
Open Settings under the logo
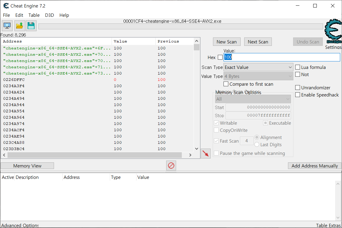click(333, 47)
